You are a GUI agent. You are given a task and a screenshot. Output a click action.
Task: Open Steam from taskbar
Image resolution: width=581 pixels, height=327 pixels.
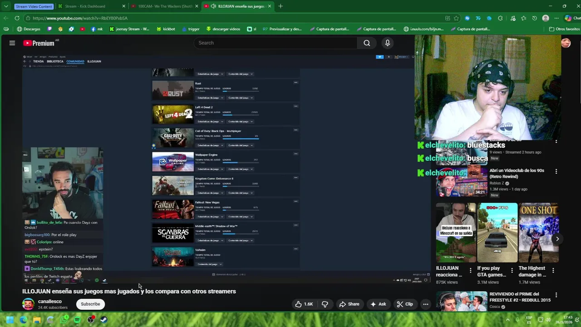104,320
